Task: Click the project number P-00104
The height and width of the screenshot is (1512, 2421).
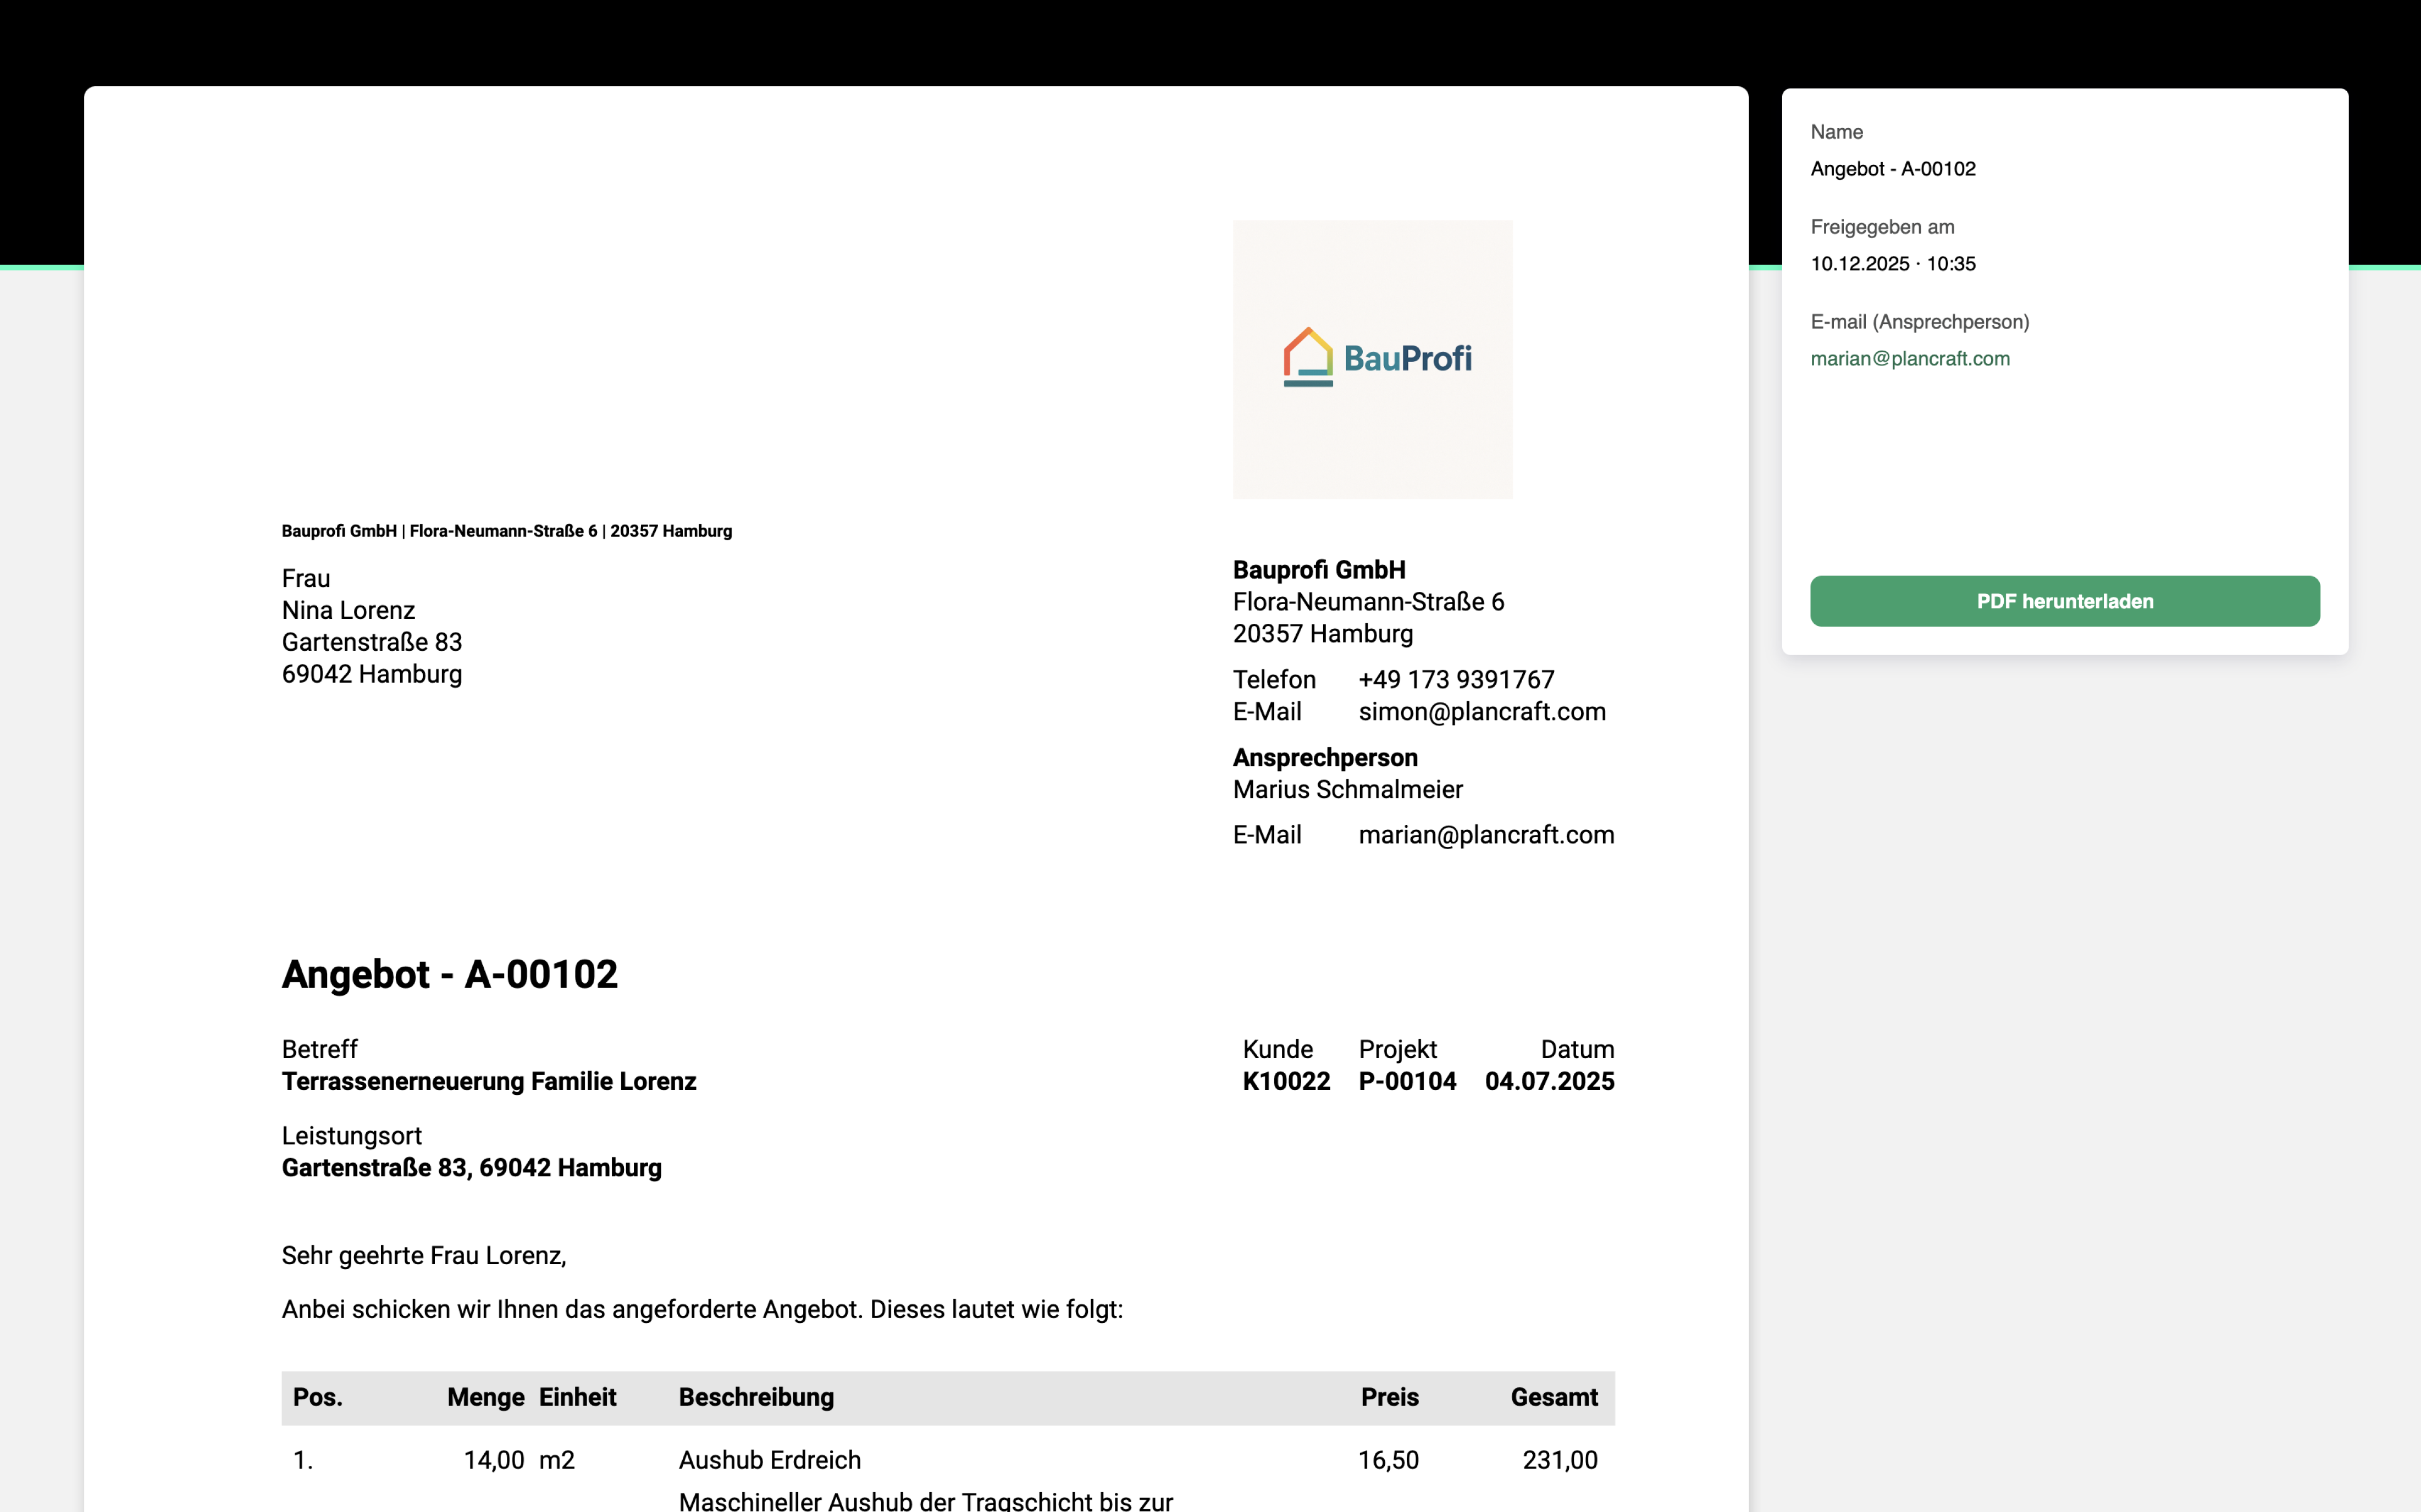Action: [1406, 1081]
